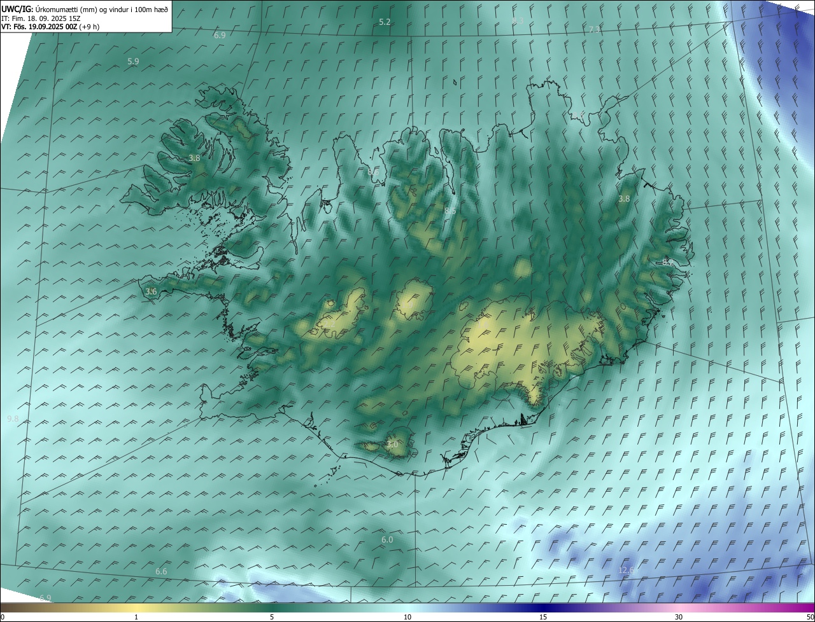Image resolution: width=815 pixels, height=622 pixels.
Task: Click the color bar tick label 50
Action: (810, 617)
